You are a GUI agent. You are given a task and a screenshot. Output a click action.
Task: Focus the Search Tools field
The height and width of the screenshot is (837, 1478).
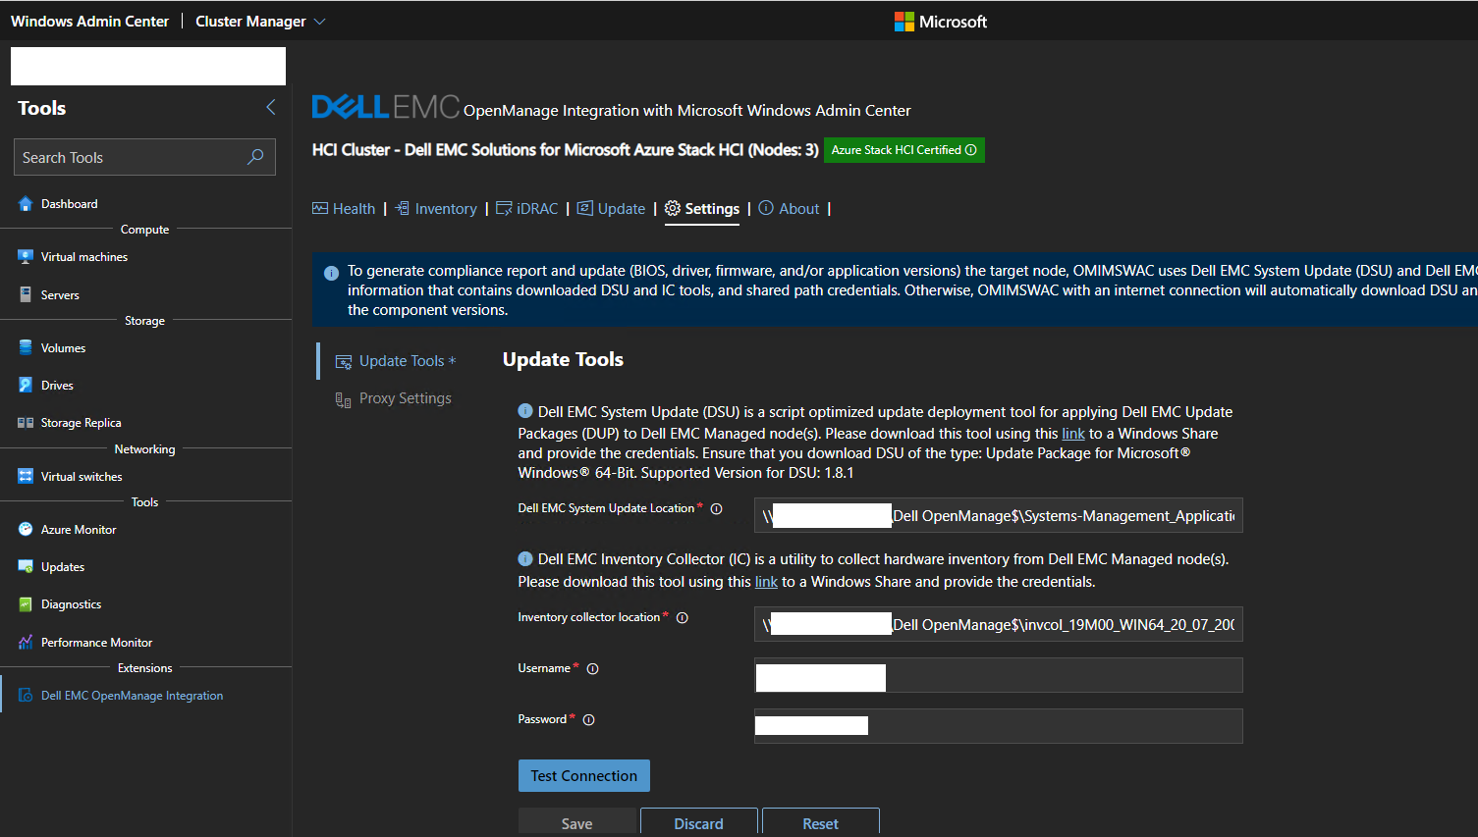(144, 157)
